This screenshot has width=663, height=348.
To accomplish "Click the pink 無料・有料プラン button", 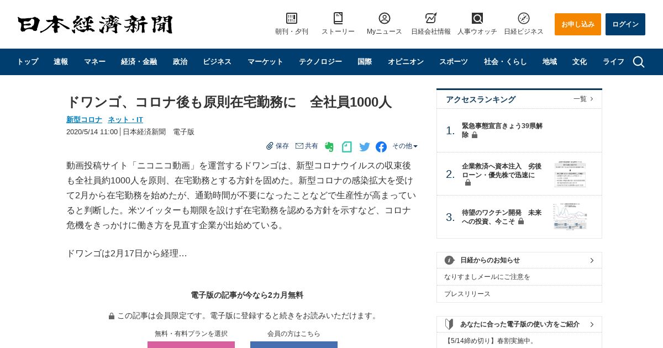I will click(x=191, y=345).
